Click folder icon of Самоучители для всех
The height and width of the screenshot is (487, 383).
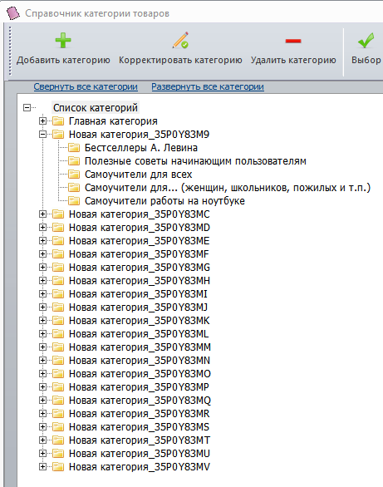pyautogui.click(x=74, y=175)
